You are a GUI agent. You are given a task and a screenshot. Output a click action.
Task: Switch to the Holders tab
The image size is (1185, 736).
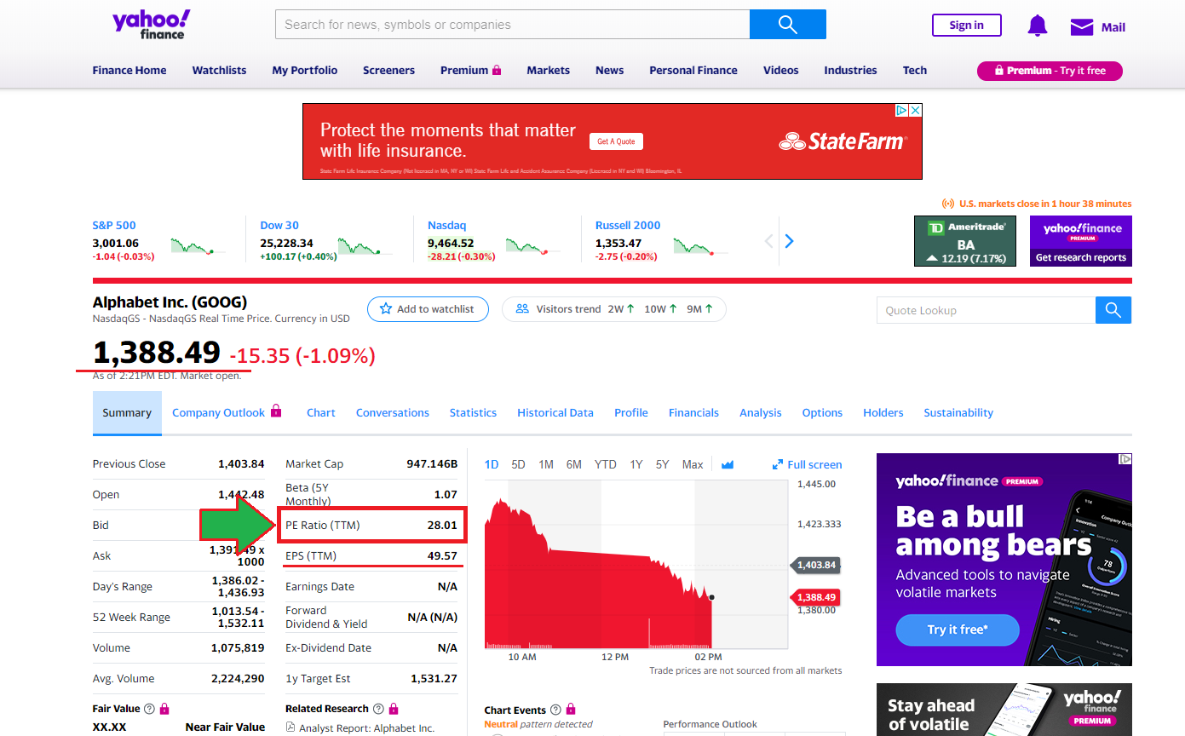pos(883,412)
